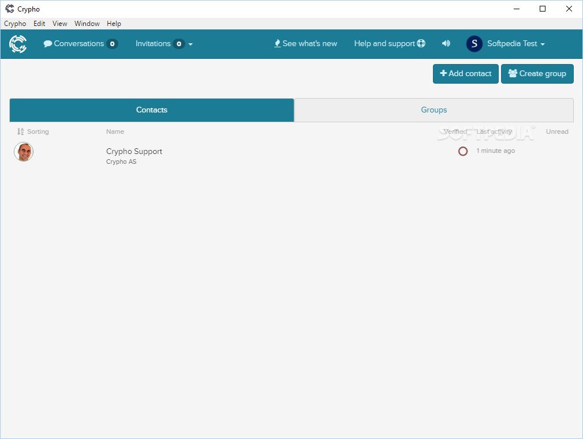
Task: Open the Help menu
Action: [114, 24]
